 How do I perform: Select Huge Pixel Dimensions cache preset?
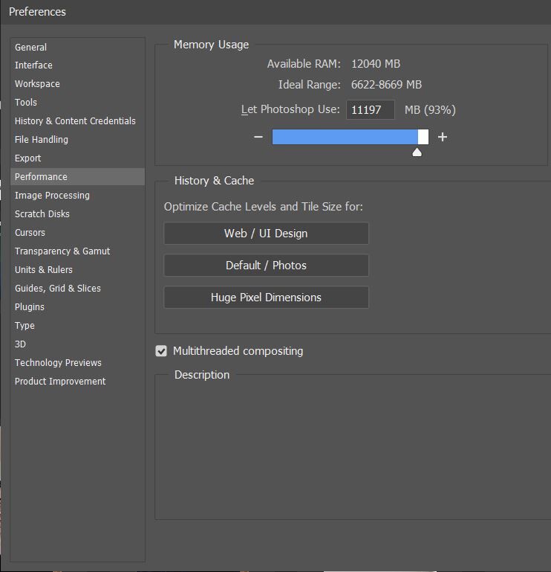click(x=266, y=298)
